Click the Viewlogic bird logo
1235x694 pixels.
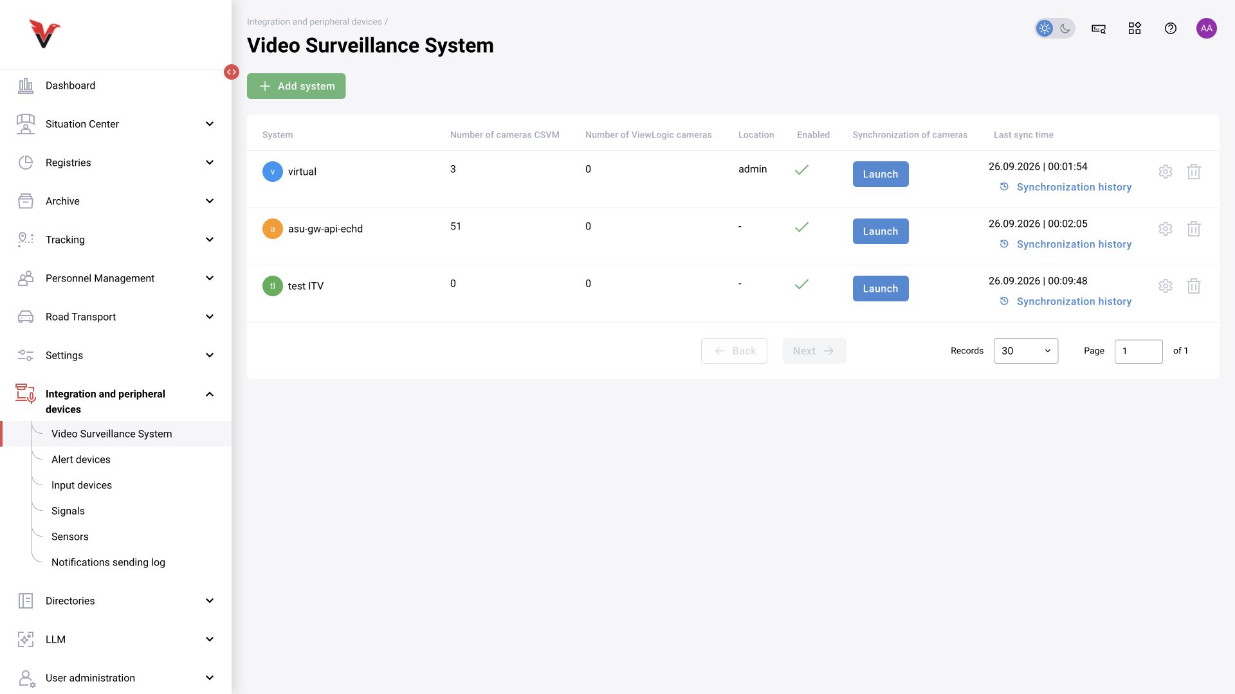44,34
